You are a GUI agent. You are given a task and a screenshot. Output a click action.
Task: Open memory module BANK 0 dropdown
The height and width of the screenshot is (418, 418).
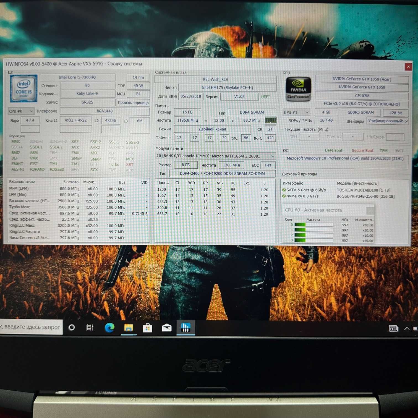click(215, 156)
